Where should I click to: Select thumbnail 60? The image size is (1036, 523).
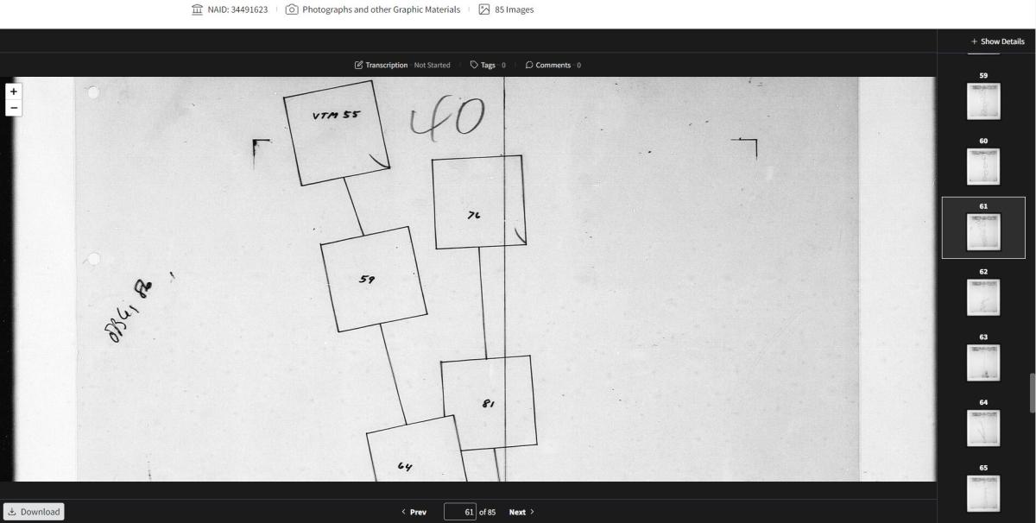983,167
